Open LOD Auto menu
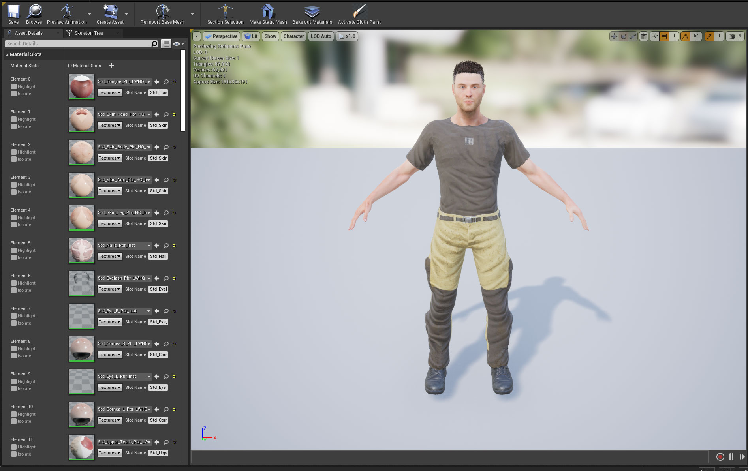This screenshot has width=748, height=471. [x=321, y=36]
